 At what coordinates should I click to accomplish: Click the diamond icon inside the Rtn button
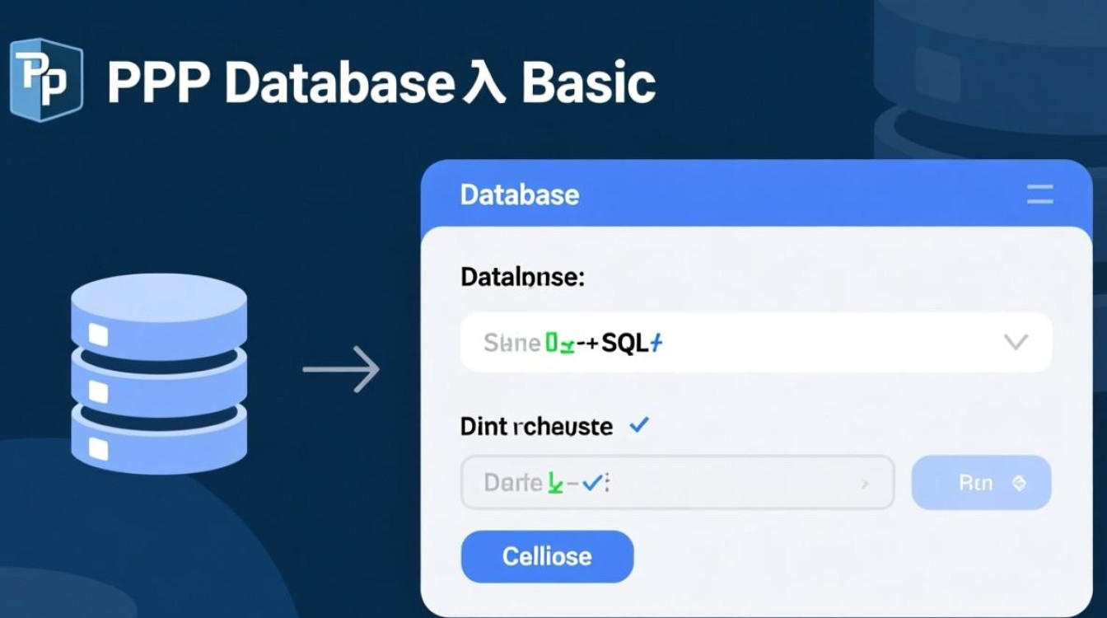pos(1018,484)
